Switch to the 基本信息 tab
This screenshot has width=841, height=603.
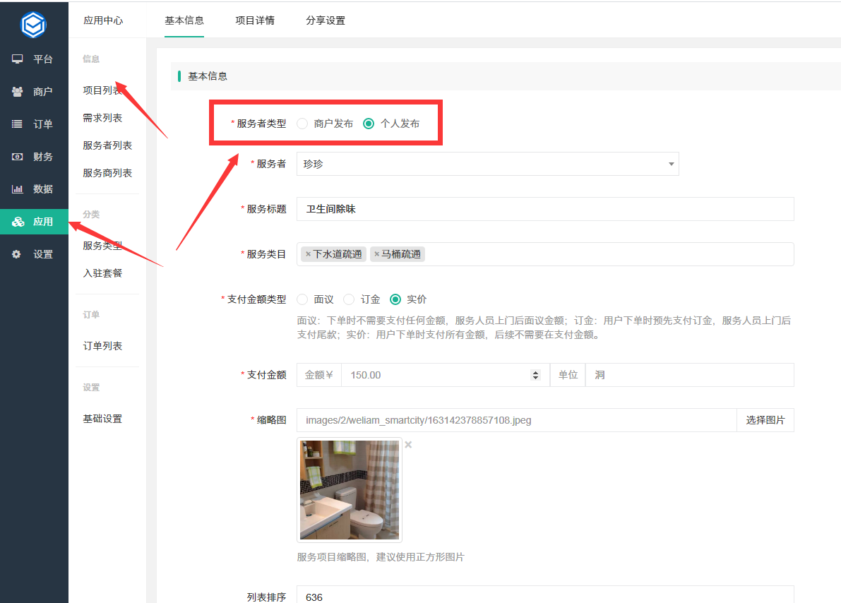pyautogui.click(x=184, y=20)
